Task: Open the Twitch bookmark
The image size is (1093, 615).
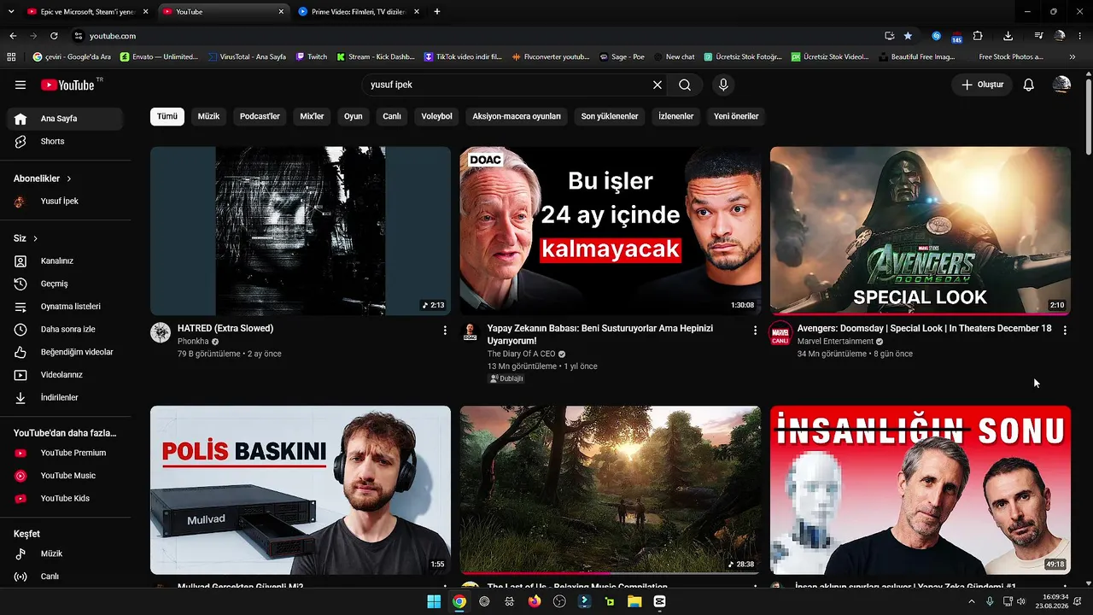Action: coord(312,57)
